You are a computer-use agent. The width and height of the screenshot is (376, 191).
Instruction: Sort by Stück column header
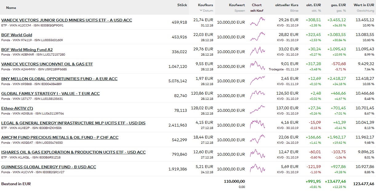[182, 5]
